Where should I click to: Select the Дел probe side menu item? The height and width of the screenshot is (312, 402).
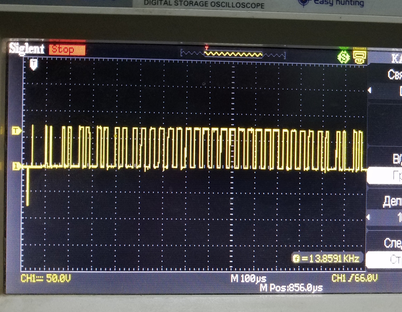tap(392, 202)
